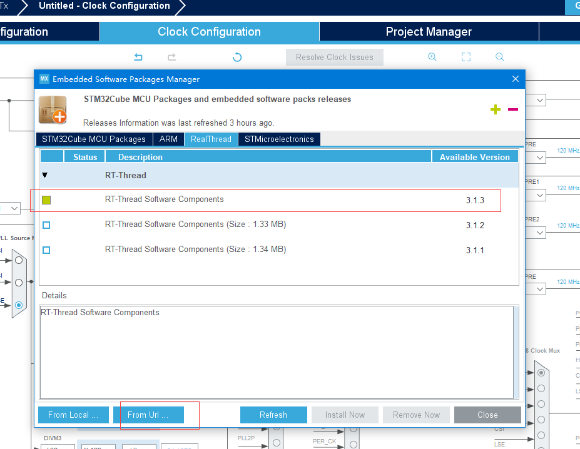580x449 pixels.
Task: Select the top PLL Source radio button
Action: [x=19, y=260]
